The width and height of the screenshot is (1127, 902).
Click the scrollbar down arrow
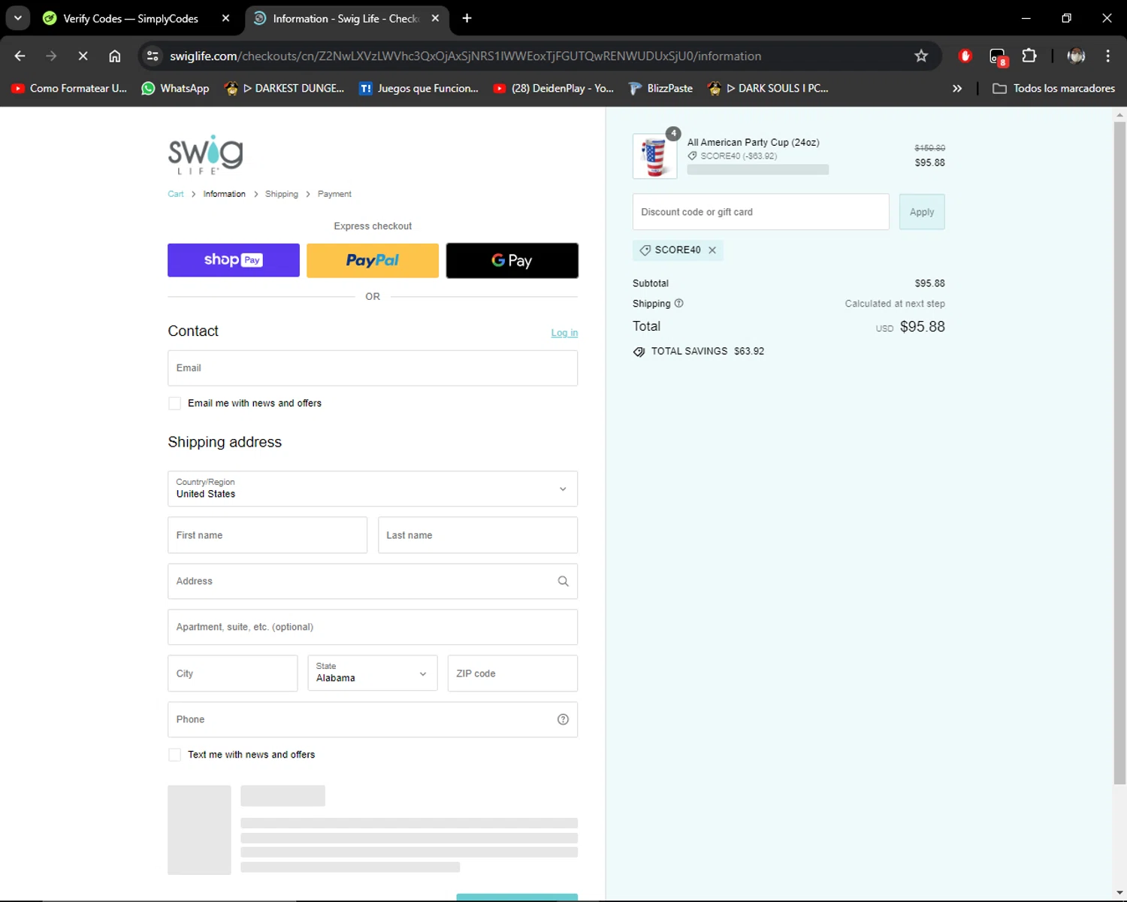coord(1119,893)
